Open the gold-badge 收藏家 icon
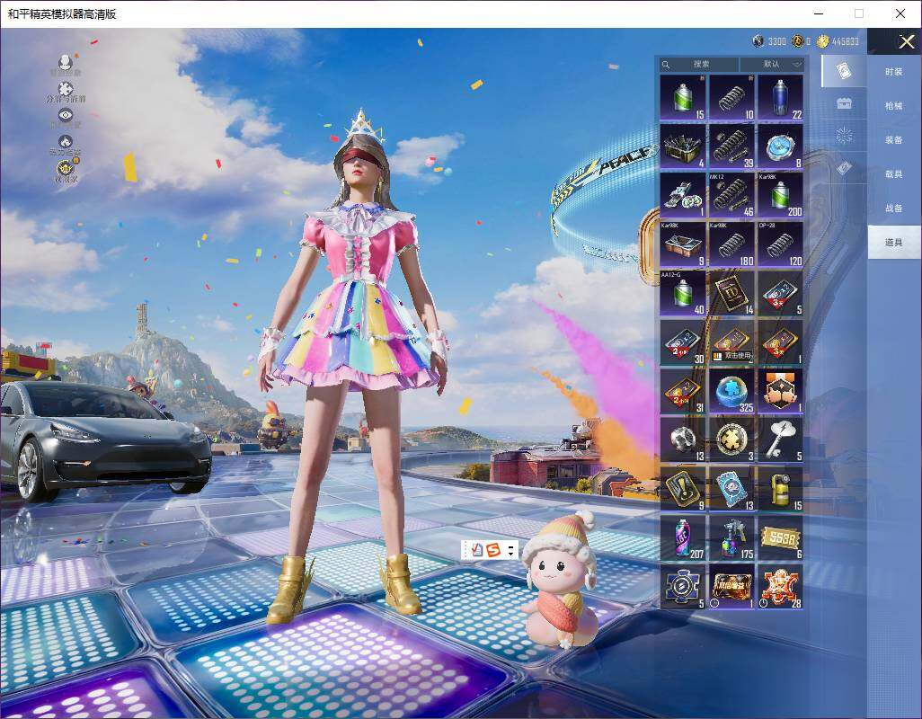922x719 pixels. click(66, 169)
